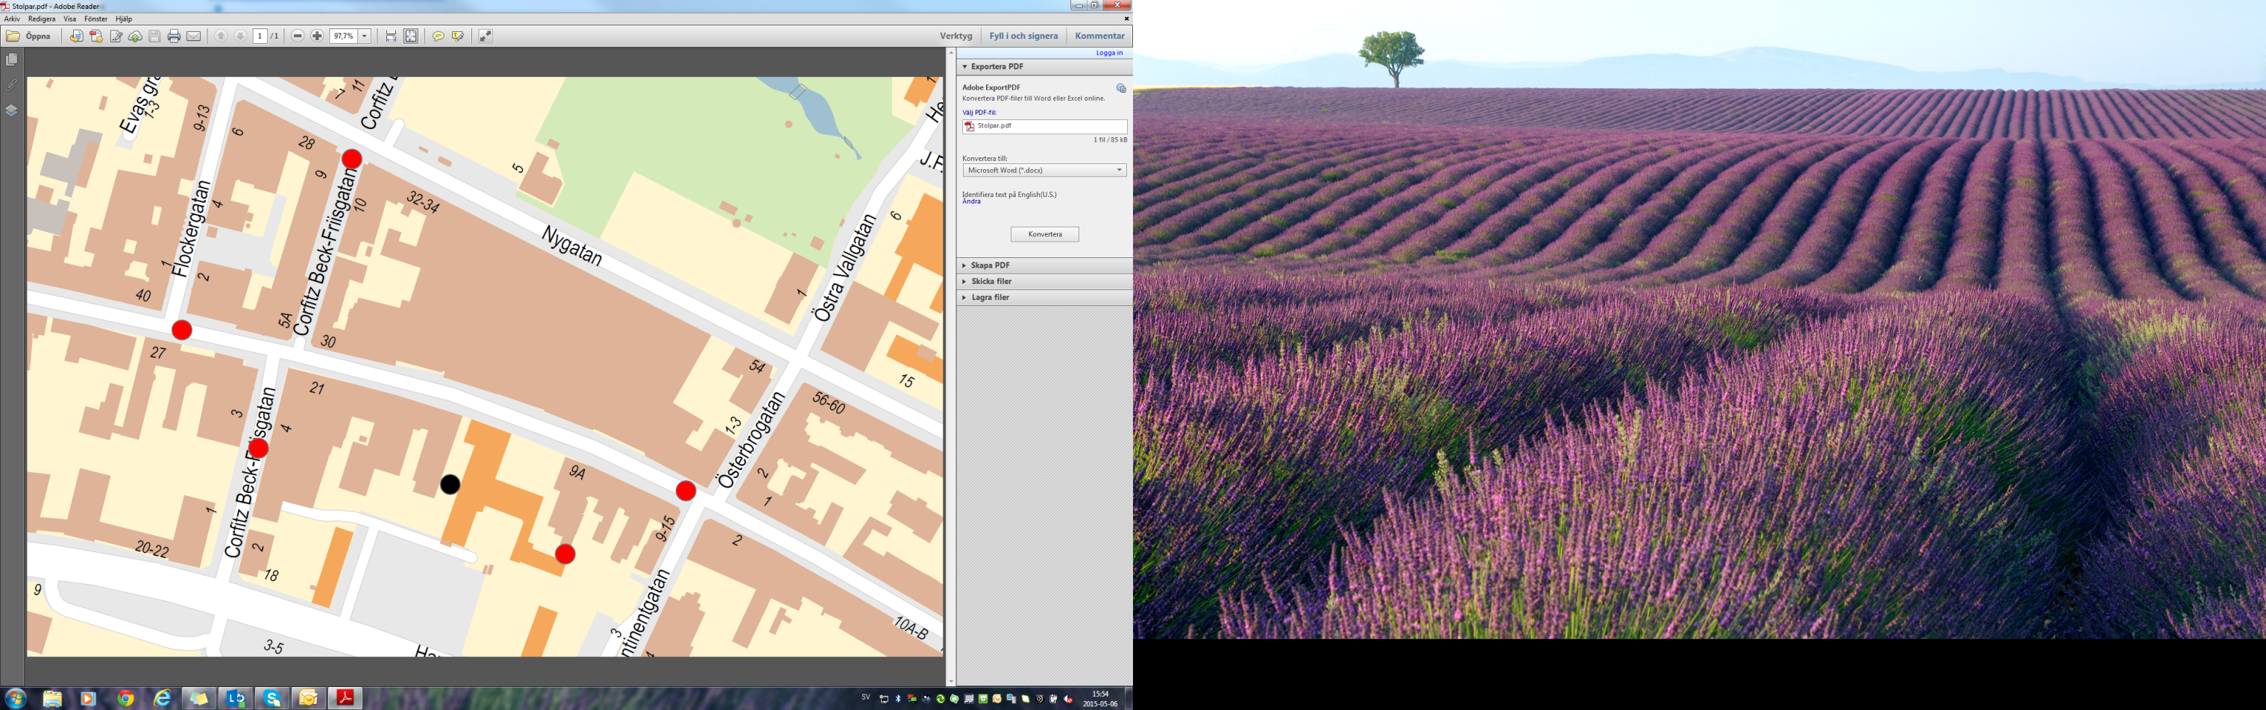The width and height of the screenshot is (2266, 710).
Task: Click the create PDF online toolbar icon
Action: point(96,36)
